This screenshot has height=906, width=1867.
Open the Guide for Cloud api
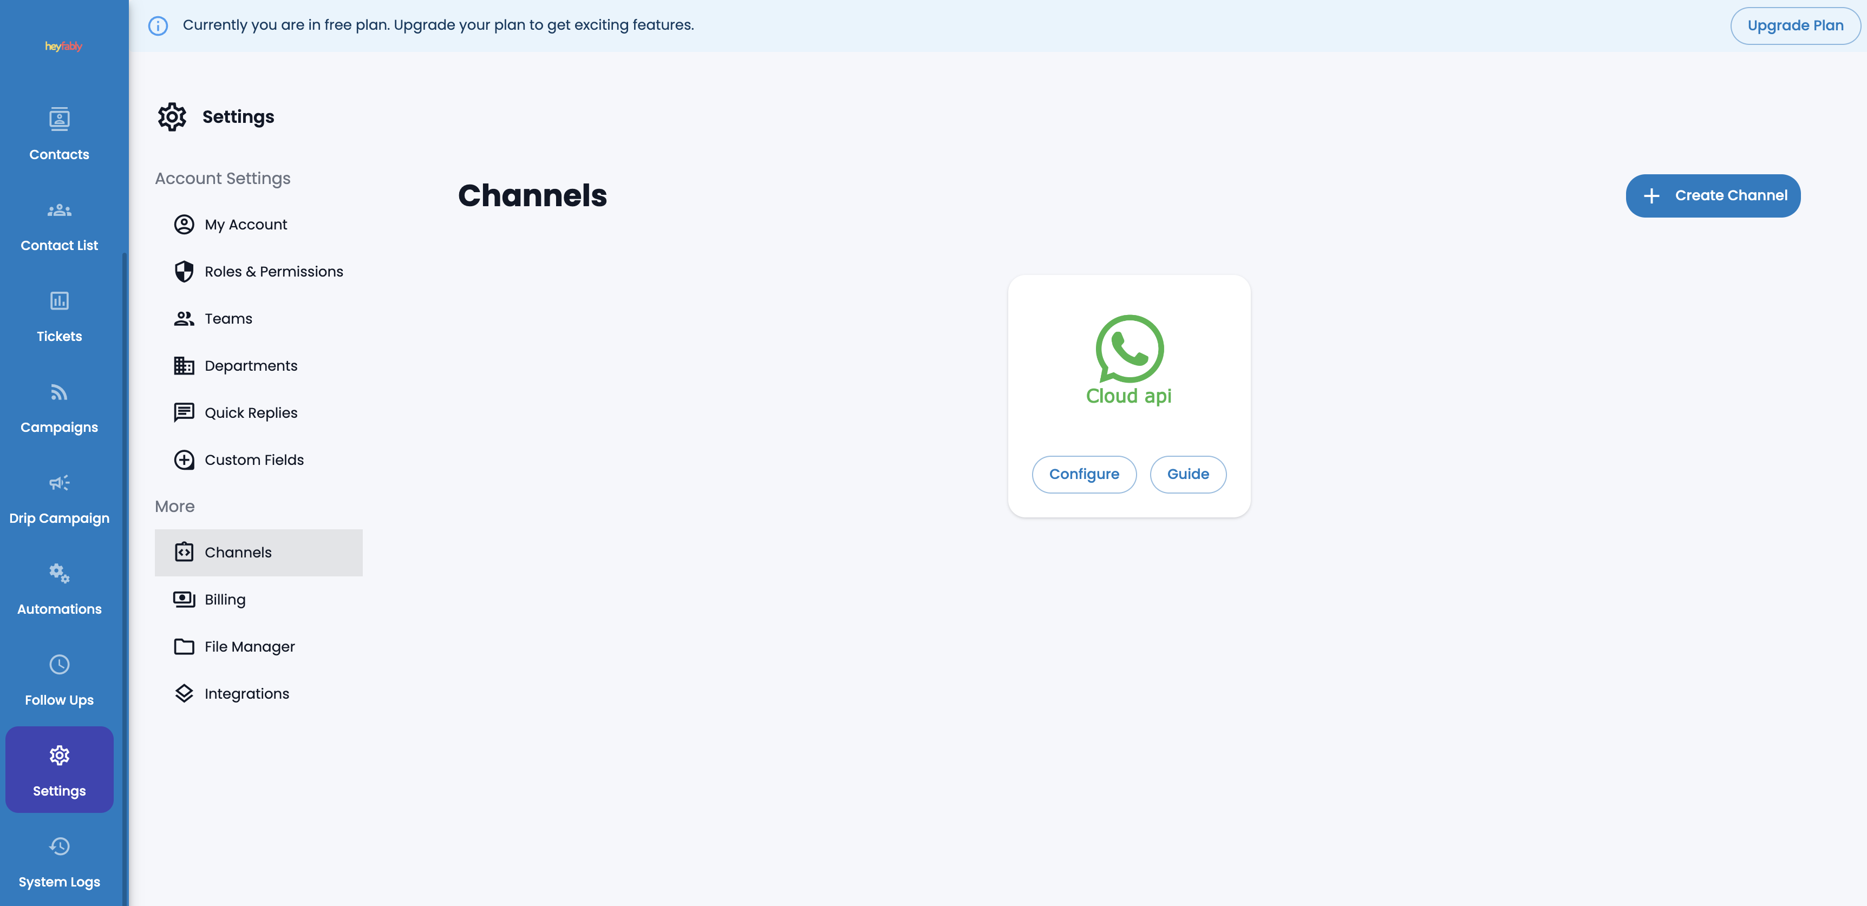click(x=1187, y=474)
